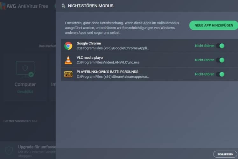The width and height of the screenshot is (238, 159).
Task: Click the AVG logo in the main window
Action: 3,6
